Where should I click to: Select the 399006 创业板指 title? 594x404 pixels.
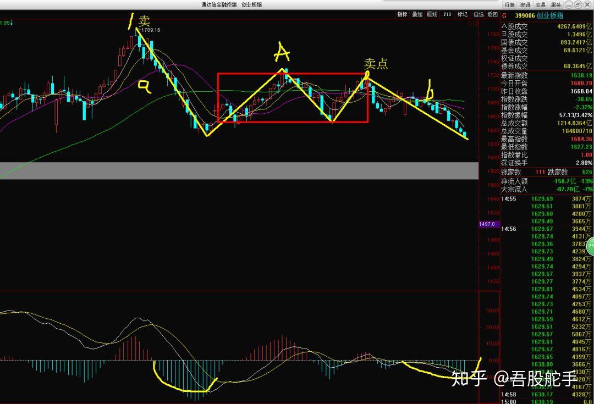[x=538, y=16]
